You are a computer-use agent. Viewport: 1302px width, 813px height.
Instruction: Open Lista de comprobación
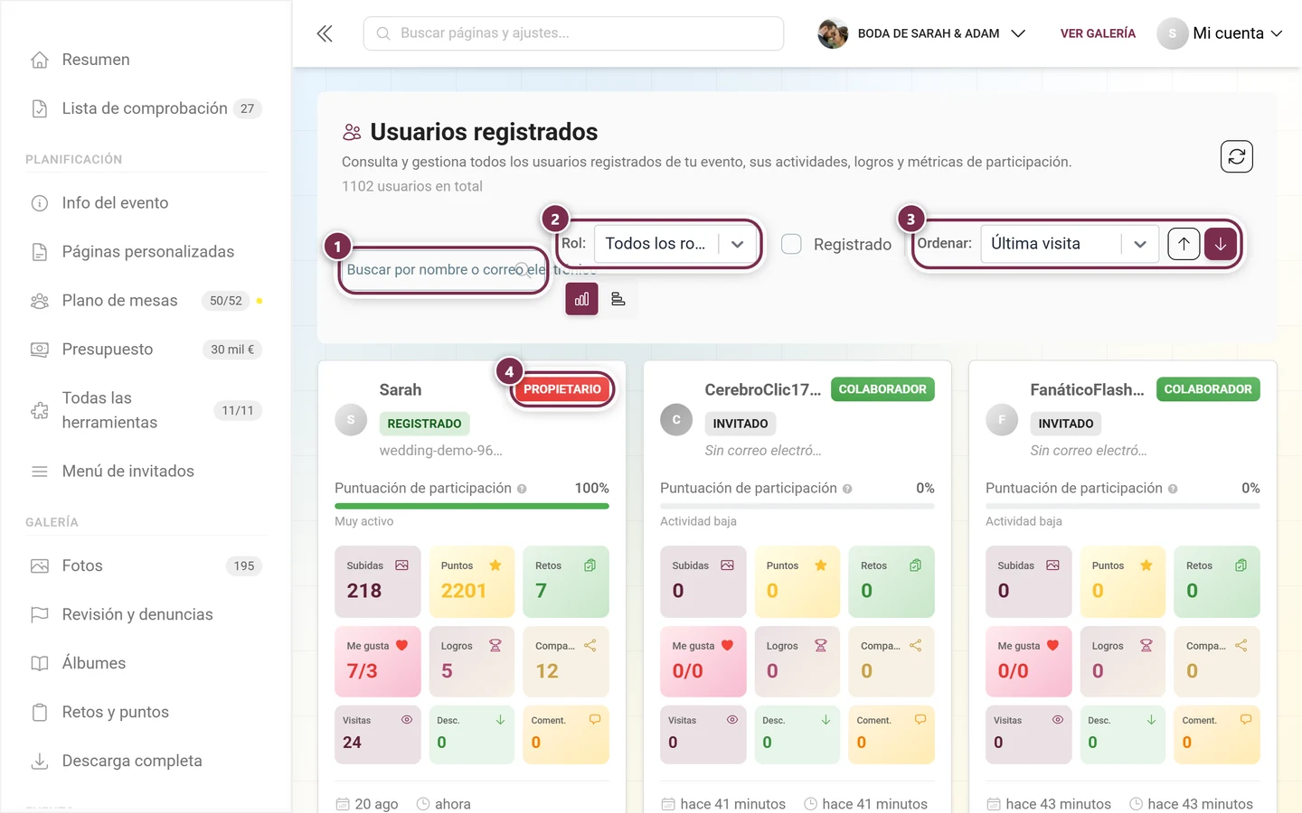point(145,108)
